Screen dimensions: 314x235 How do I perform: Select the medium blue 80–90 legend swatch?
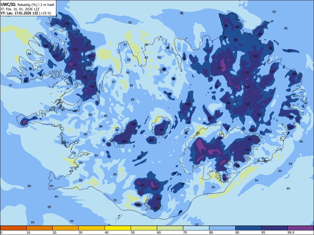tap(222, 228)
